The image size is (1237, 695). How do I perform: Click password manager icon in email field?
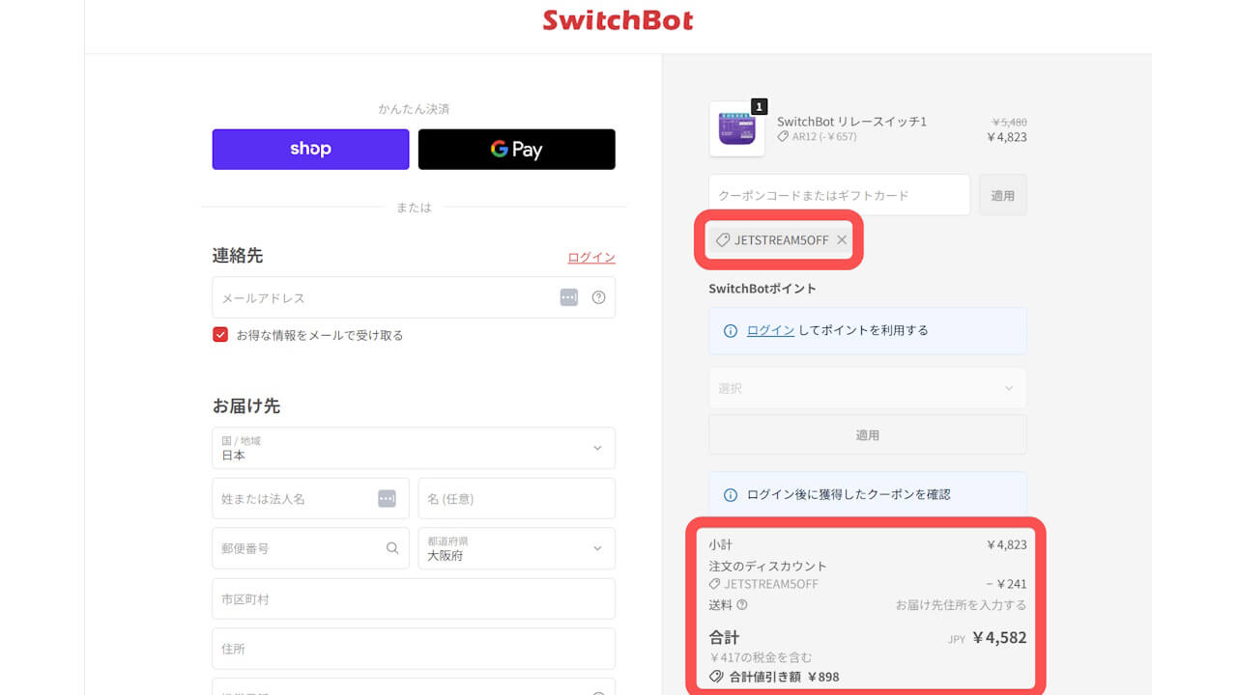pos(569,297)
